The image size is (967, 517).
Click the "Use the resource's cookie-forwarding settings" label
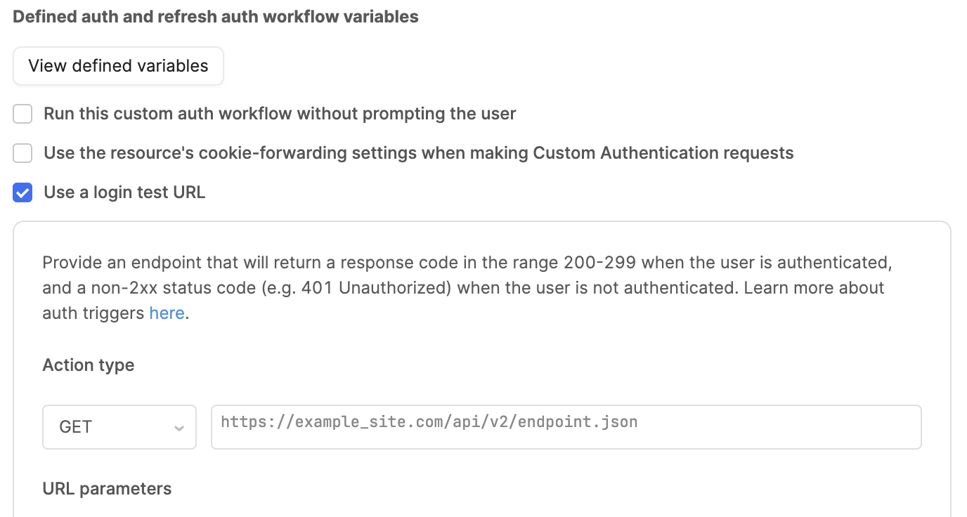coord(418,153)
